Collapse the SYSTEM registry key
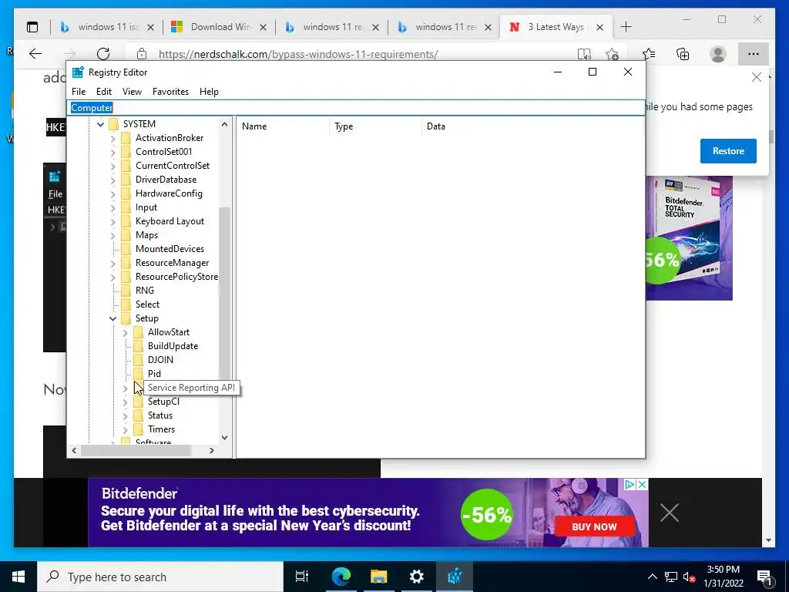Screen dimensions: 789x592 [101, 124]
